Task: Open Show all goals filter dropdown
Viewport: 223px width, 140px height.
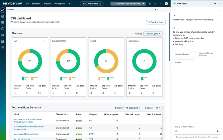Action: 153,34
